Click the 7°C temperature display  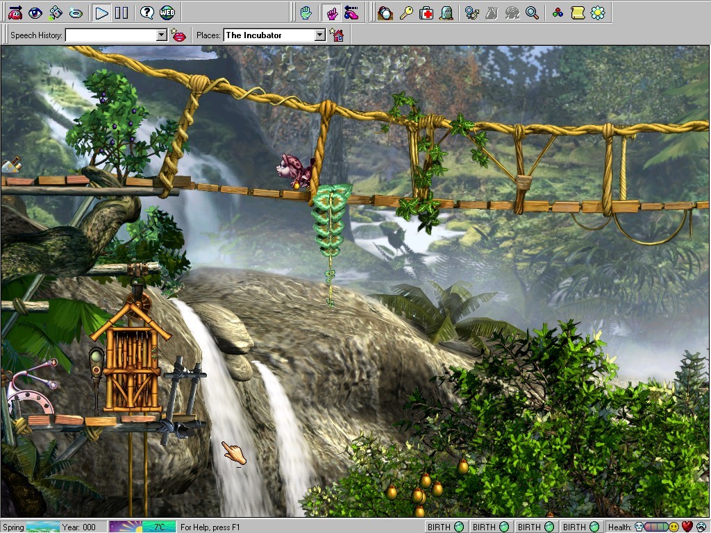pos(159,527)
